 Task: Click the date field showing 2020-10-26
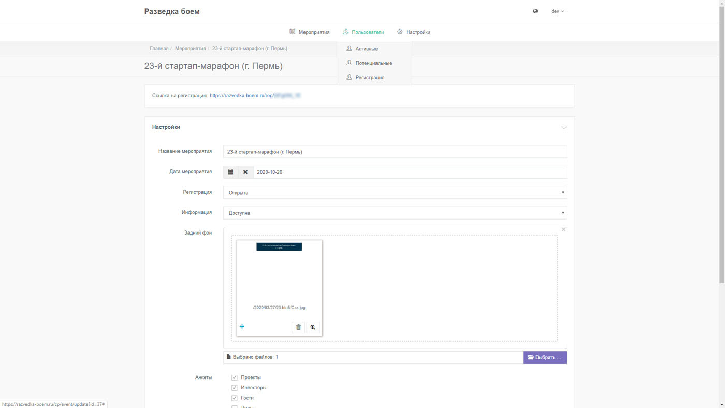point(410,172)
